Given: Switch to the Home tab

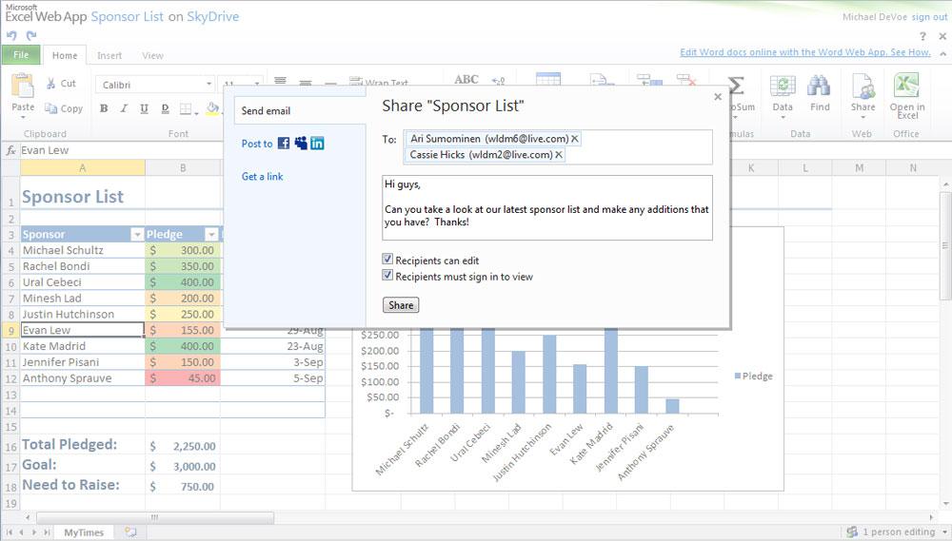Looking at the screenshot, I should pyautogui.click(x=65, y=55).
